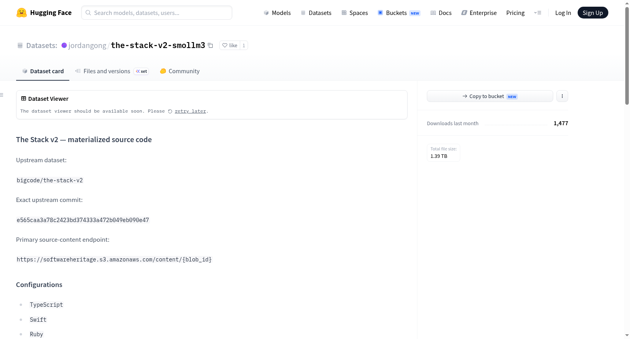This screenshot has height=339, width=630.
Task: Click the Spaces grid icon
Action: pyautogui.click(x=344, y=13)
